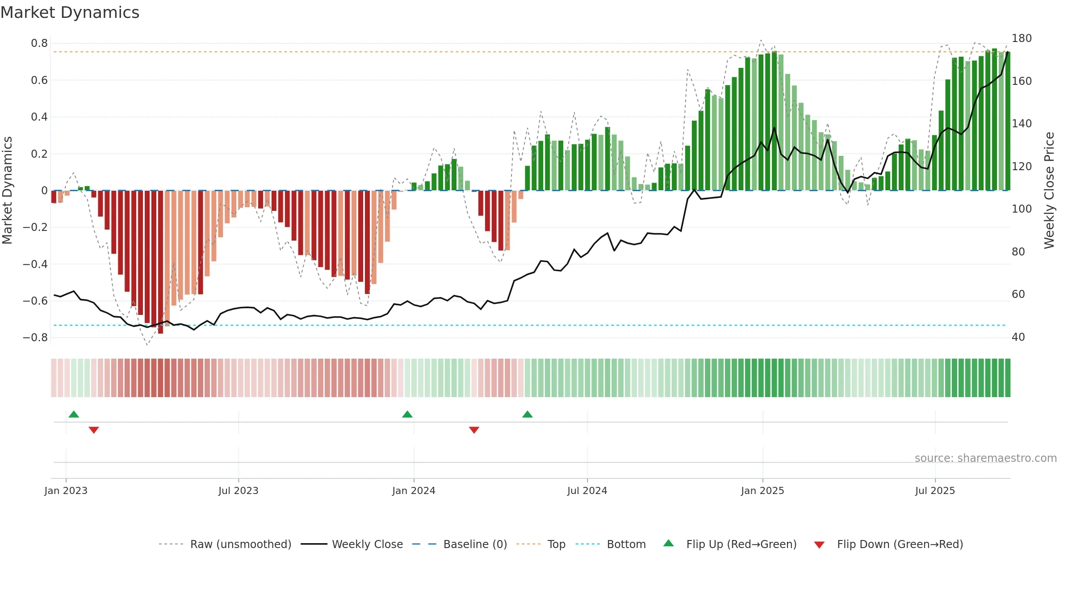Click the Jul 2023 x-axis label
1072x603 pixels.
tap(239, 490)
